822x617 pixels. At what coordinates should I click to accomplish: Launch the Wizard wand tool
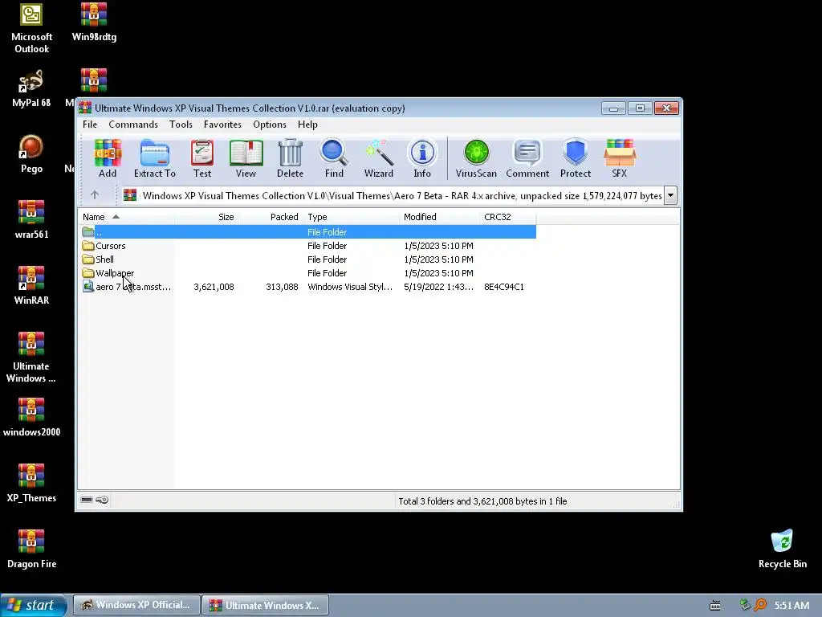point(379,158)
